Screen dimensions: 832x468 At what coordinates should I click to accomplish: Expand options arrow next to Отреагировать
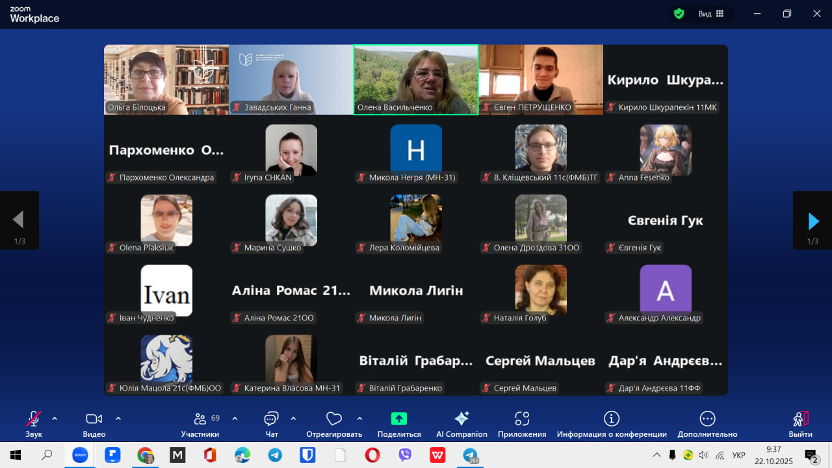coord(359,419)
